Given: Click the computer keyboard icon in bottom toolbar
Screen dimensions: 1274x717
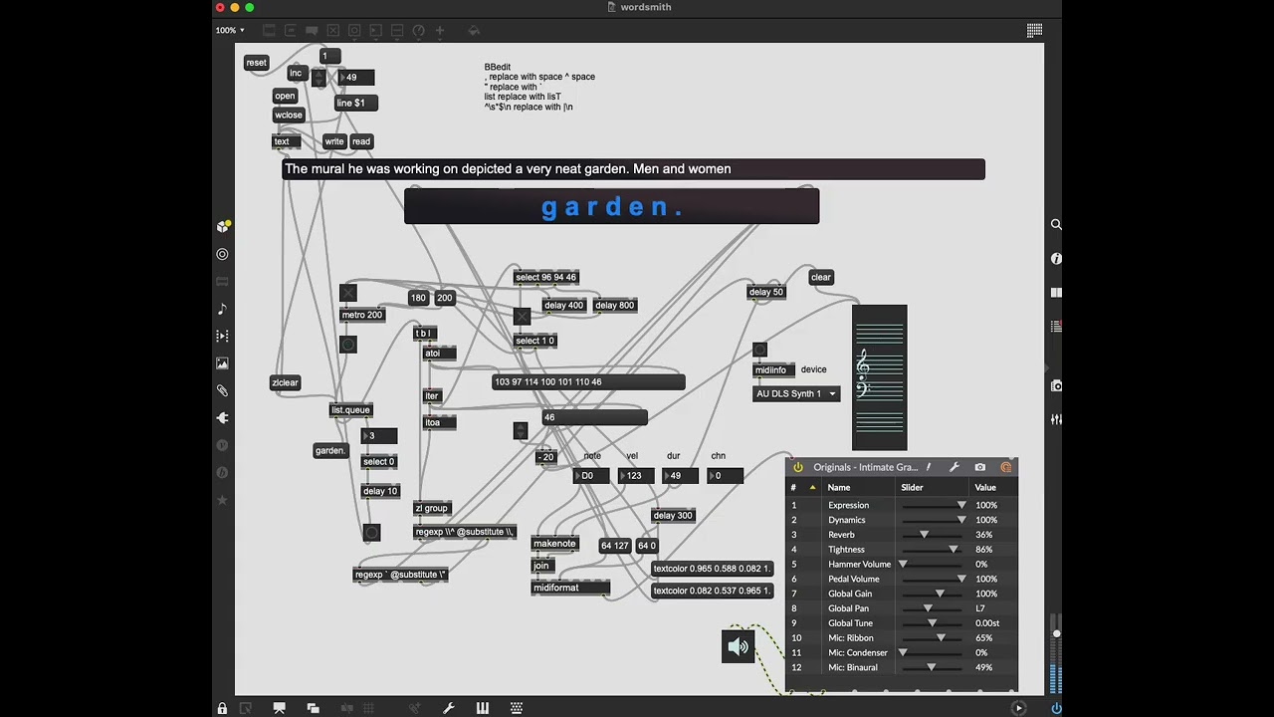Looking at the screenshot, I should pyautogui.click(x=517, y=708).
